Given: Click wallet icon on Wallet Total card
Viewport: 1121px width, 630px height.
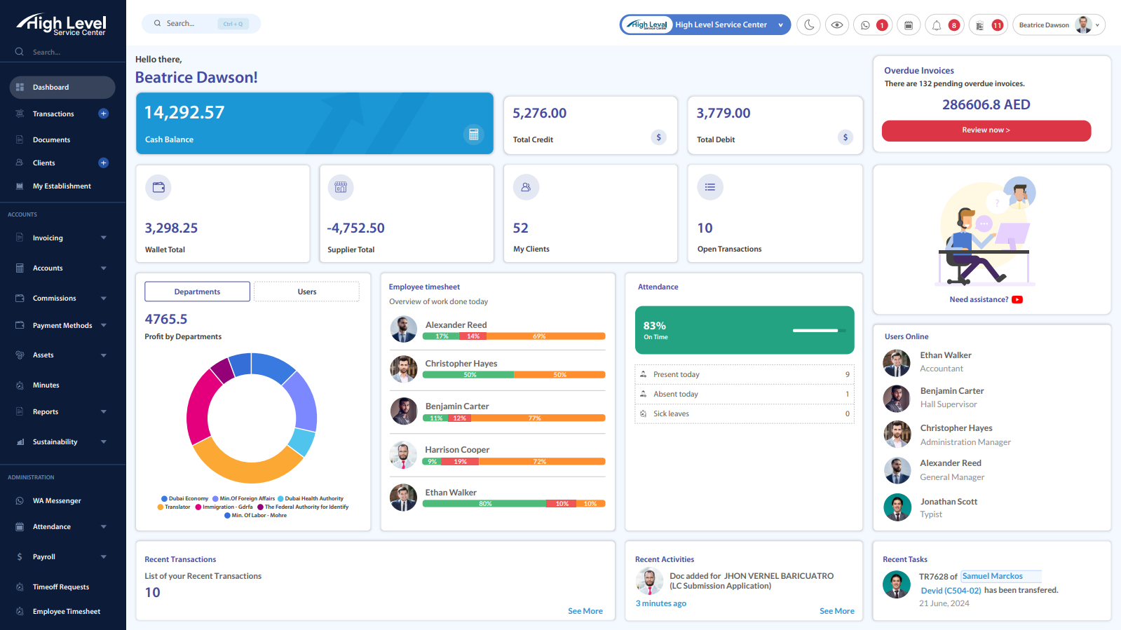Looking at the screenshot, I should pos(158,187).
